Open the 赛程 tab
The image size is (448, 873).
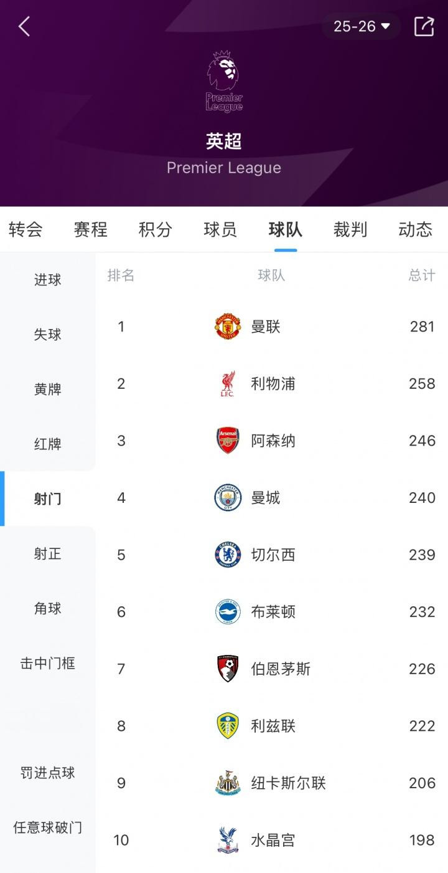pyautogui.click(x=91, y=229)
